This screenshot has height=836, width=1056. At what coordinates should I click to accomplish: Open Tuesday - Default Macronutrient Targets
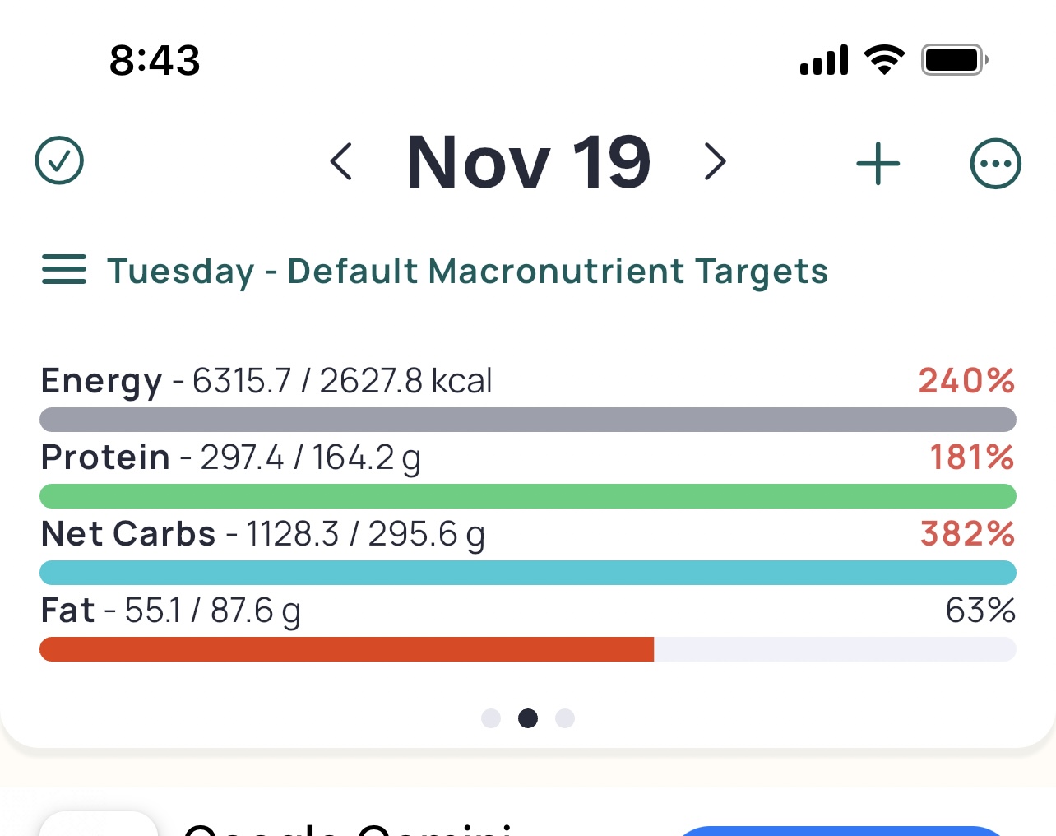[x=467, y=272]
